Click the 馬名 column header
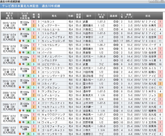 tap(54, 16)
